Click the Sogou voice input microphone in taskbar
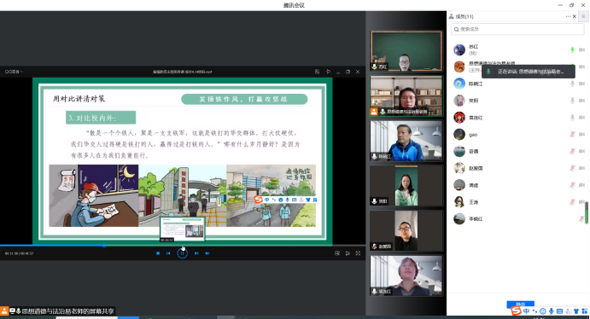This screenshot has width=590, height=319. 552,311
